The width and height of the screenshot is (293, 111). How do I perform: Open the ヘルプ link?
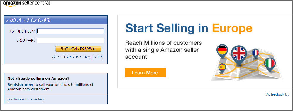98,57
